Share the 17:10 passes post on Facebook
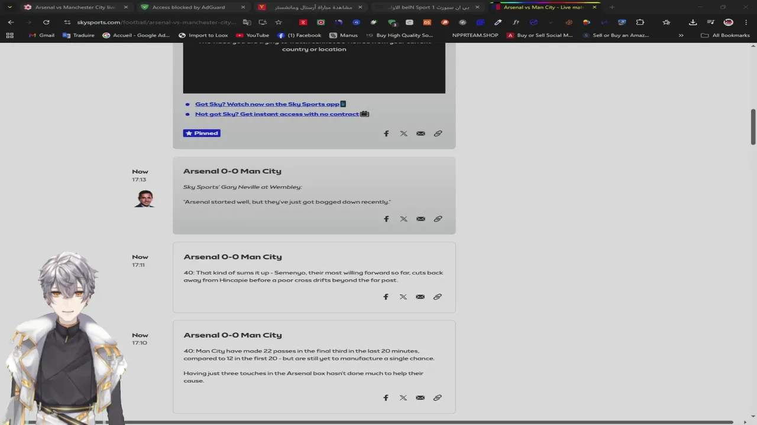757x425 pixels. pos(386,398)
